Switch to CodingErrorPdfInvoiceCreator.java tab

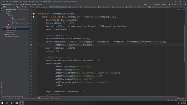pos(136,7)
